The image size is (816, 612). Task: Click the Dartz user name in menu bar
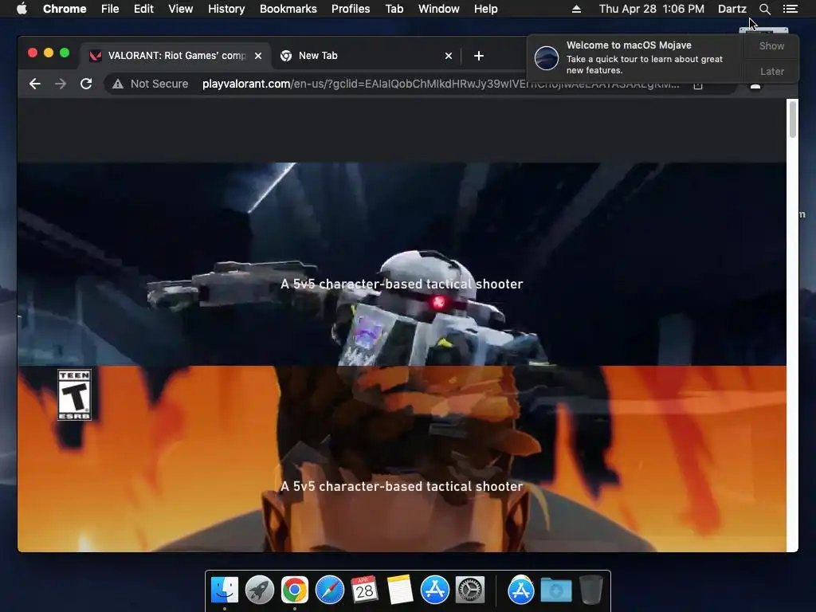click(x=732, y=9)
